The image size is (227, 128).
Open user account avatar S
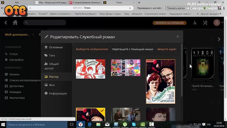click(217, 22)
